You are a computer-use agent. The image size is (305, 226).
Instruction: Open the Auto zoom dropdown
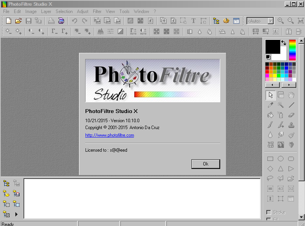(x=271, y=21)
